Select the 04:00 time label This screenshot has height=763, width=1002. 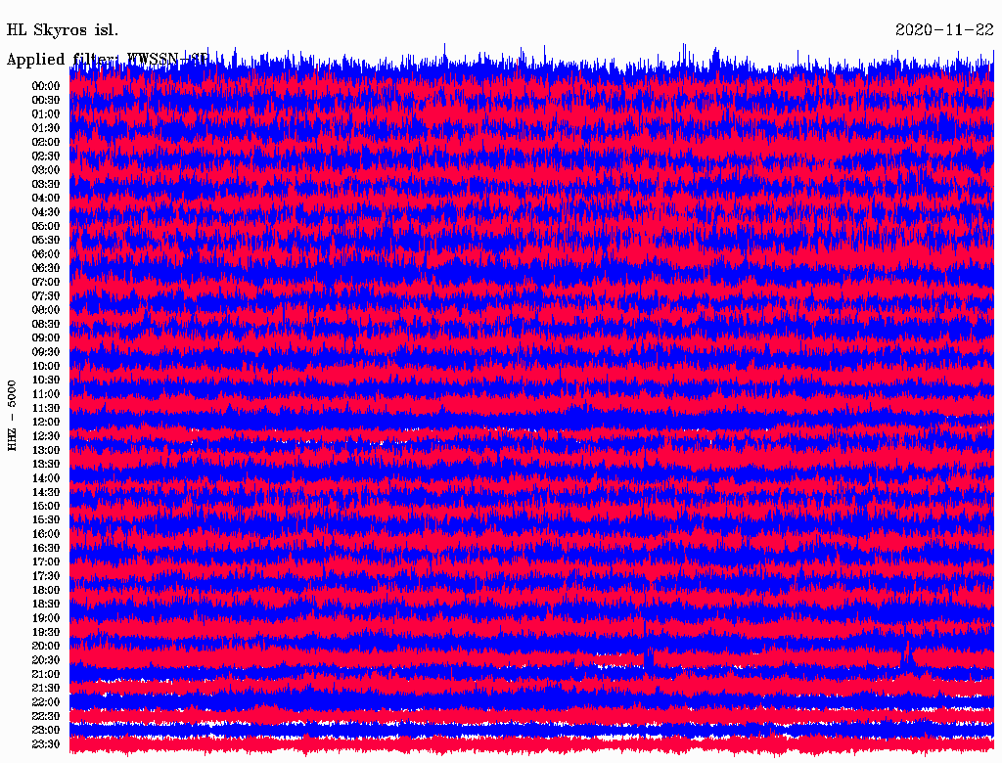point(46,199)
